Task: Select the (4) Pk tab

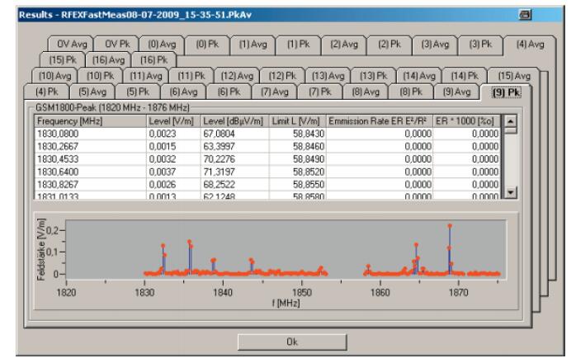Action: 46,92
